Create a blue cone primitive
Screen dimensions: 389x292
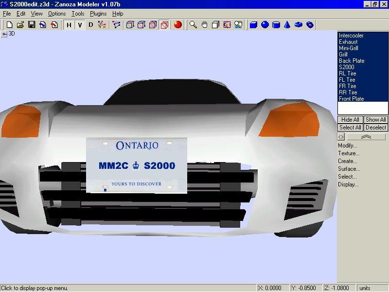pyautogui.click(x=287, y=24)
